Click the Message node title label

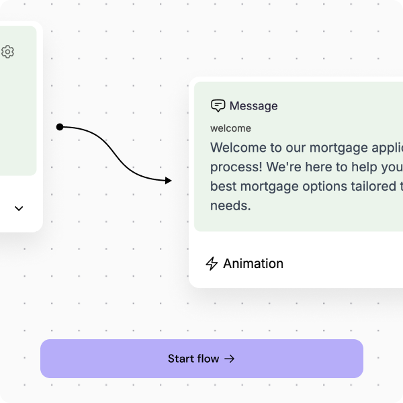pos(253,106)
